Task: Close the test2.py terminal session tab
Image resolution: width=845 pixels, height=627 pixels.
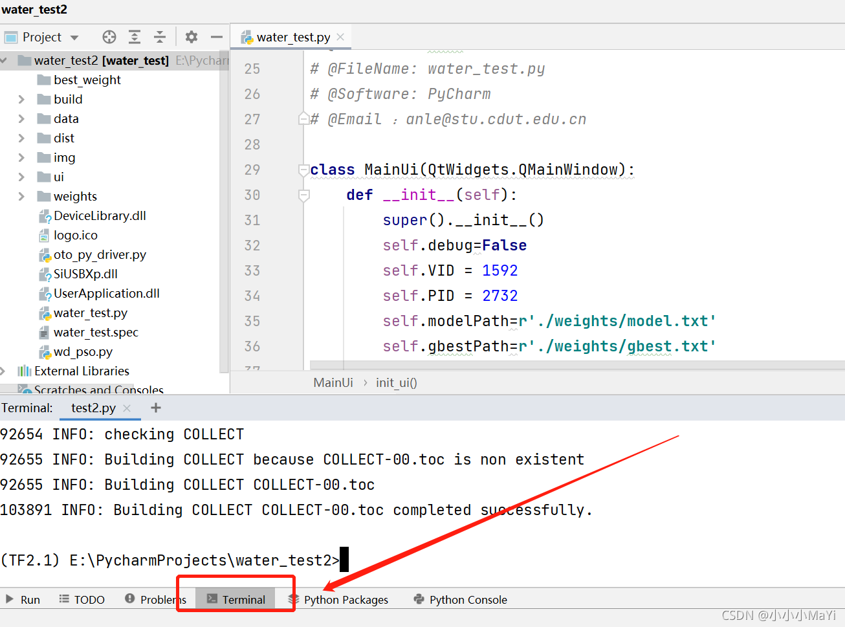Action: click(127, 408)
